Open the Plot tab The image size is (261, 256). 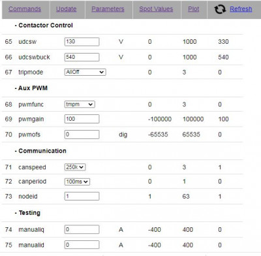pyautogui.click(x=193, y=9)
